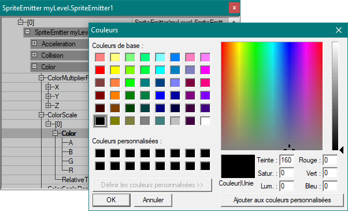Collapse the Color category section
Screen dimensions: 348x211
(35, 66)
